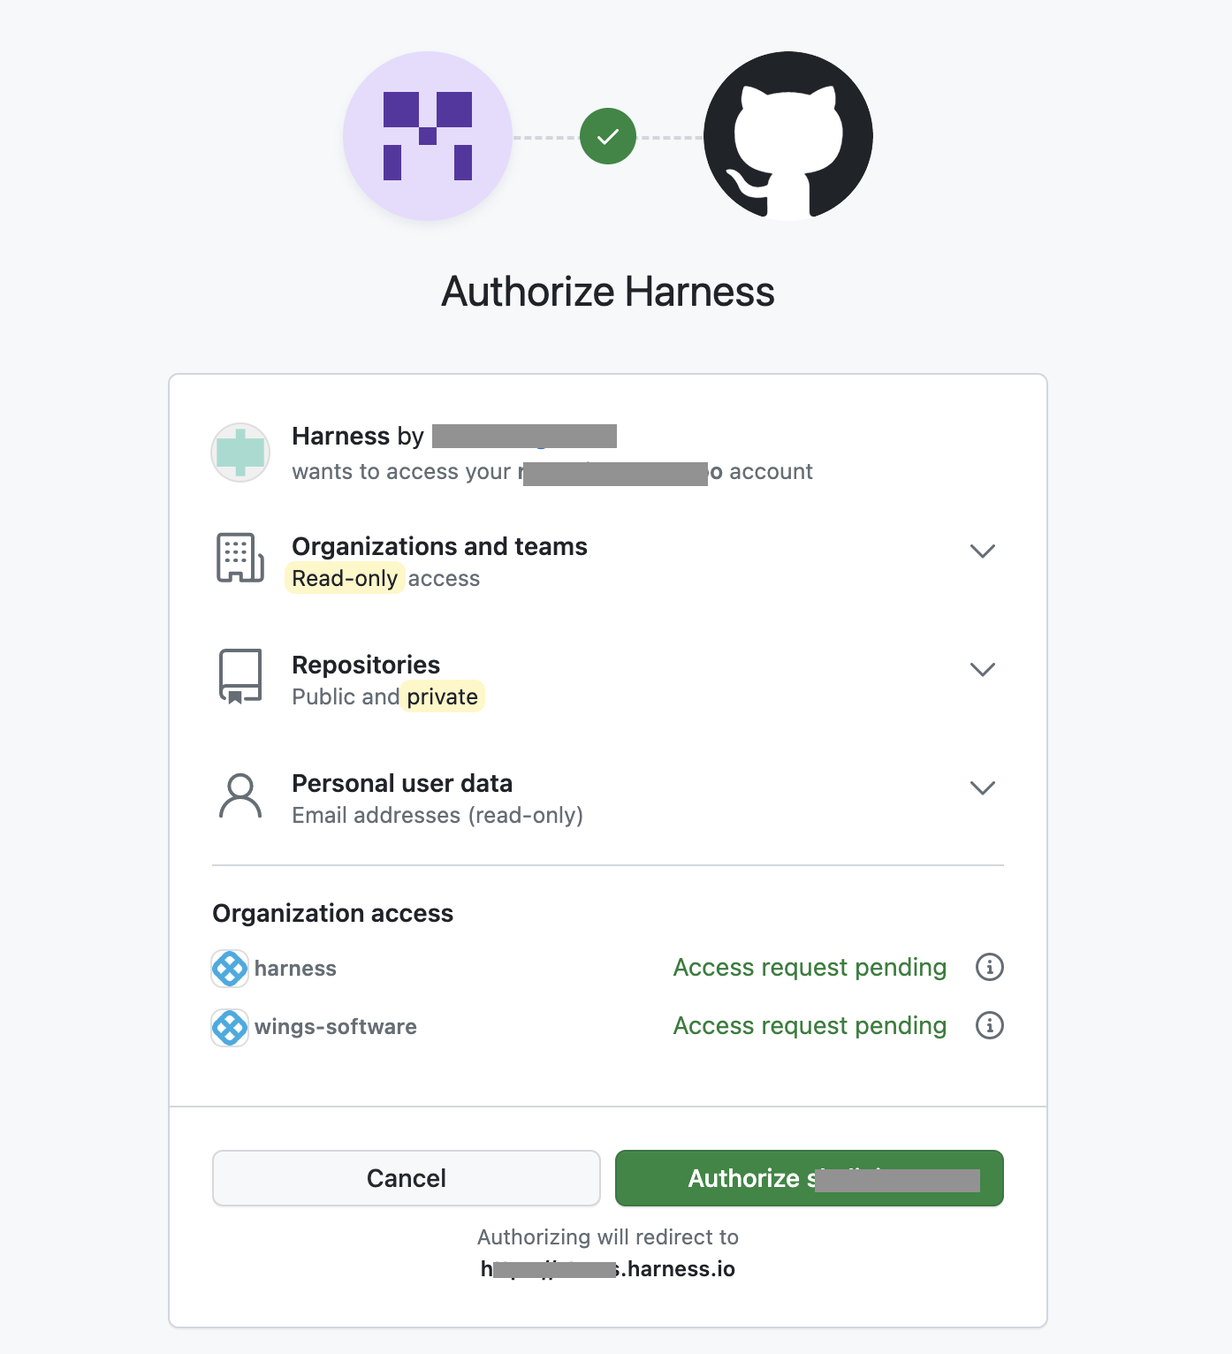The image size is (1232, 1354).
Task: Click the GitHub Octocat logo
Action: (787, 136)
